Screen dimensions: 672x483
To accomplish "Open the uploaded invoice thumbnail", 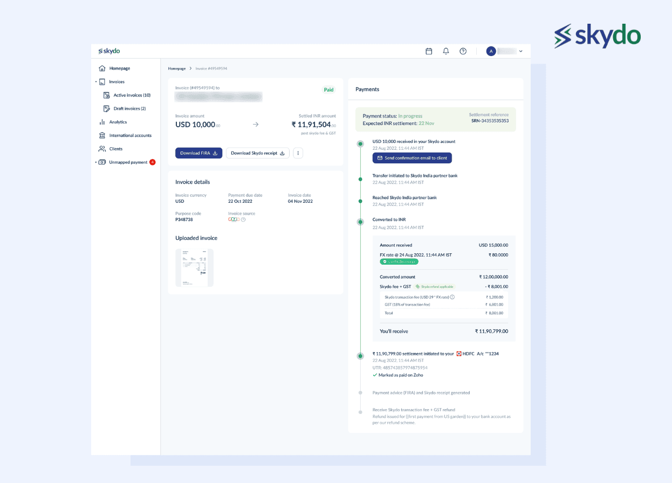I will click(194, 267).
